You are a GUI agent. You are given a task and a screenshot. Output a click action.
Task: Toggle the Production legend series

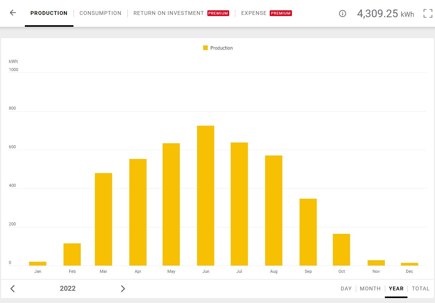coord(221,48)
